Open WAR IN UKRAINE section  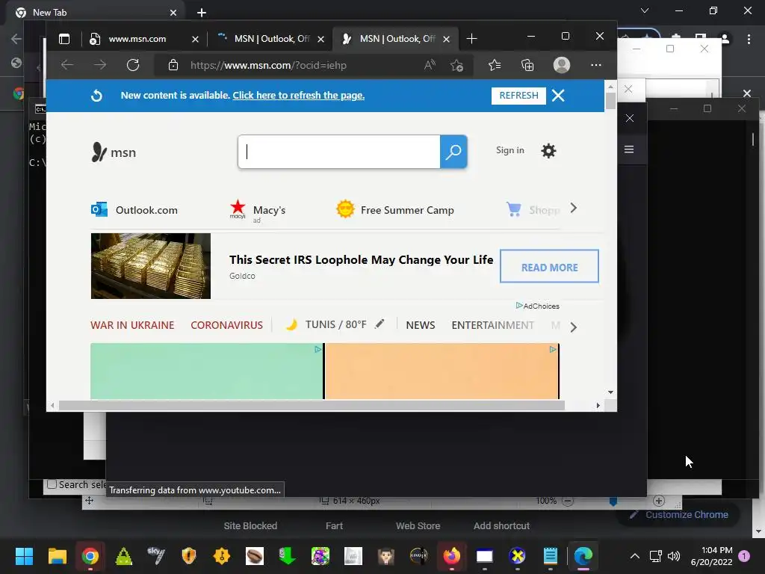click(132, 325)
